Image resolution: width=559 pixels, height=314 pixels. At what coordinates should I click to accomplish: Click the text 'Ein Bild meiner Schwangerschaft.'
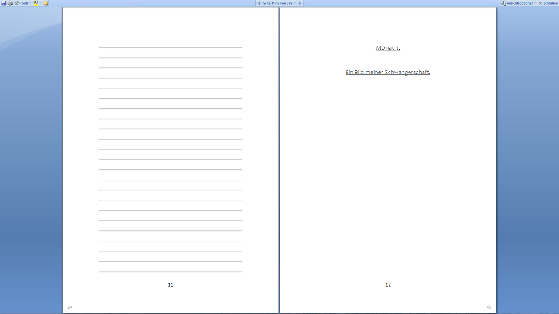[x=388, y=72]
